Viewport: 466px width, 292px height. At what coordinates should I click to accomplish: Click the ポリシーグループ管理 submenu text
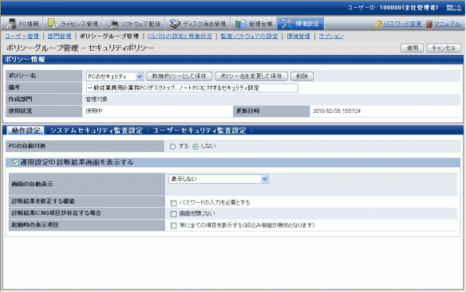point(109,36)
